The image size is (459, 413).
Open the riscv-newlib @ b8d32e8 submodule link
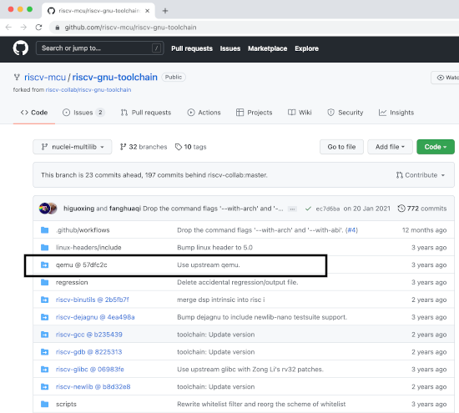[x=93, y=386]
